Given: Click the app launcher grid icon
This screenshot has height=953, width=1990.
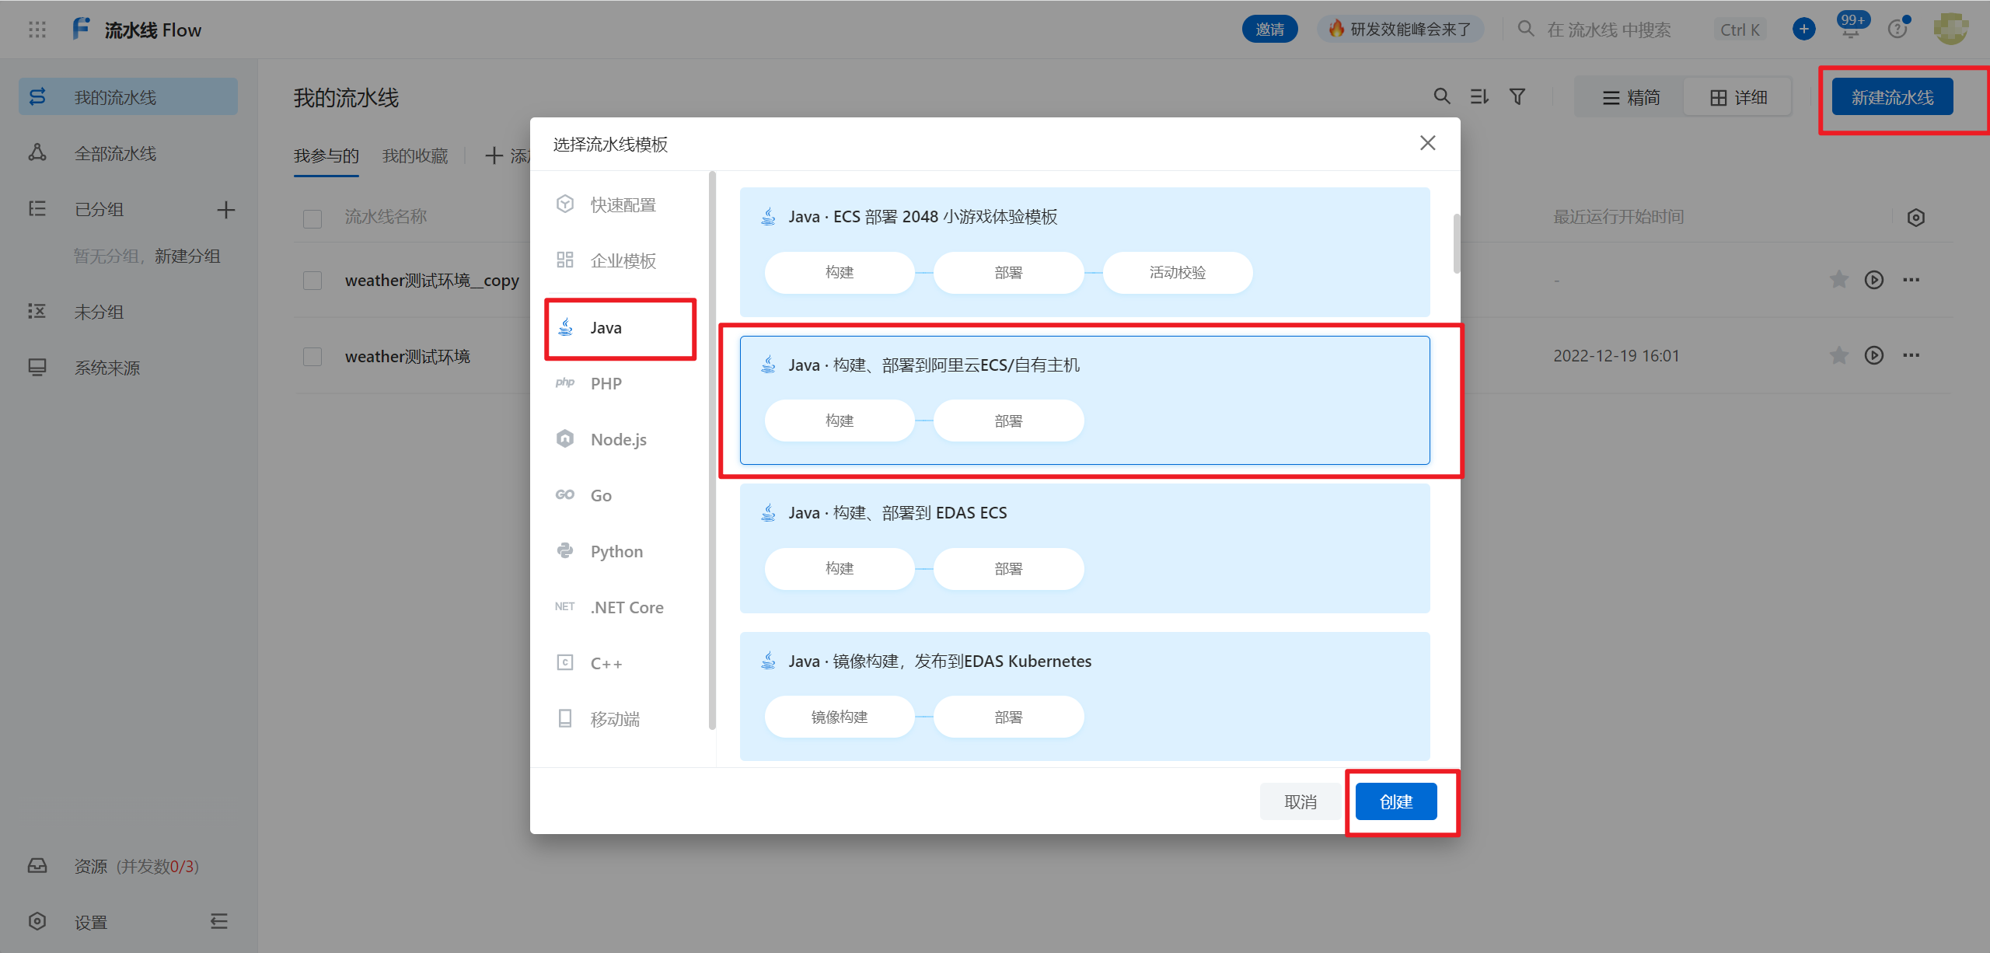Looking at the screenshot, I should [37, 30].
